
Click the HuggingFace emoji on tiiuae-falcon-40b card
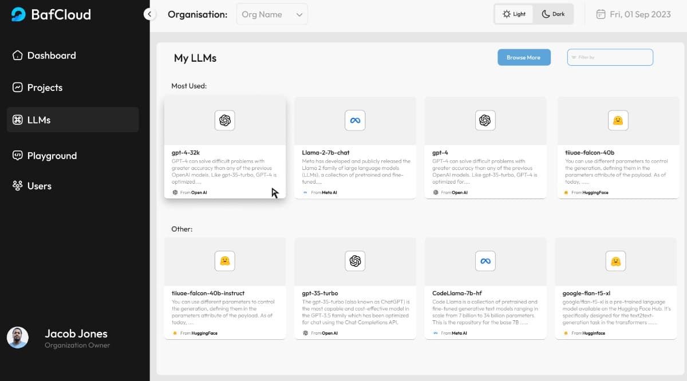618,120
